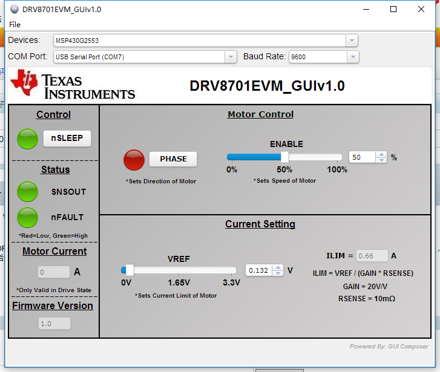The height and width of the screenshot is (372, 440).
Task: Click the ENABLE percentage value field showing 50
Action: pyautogui.click(x=363, y=157)
